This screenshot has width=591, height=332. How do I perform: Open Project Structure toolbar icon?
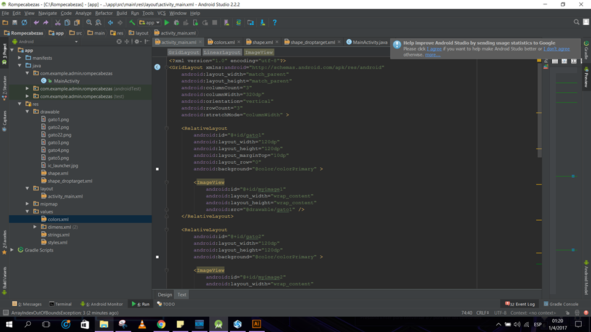251,23
